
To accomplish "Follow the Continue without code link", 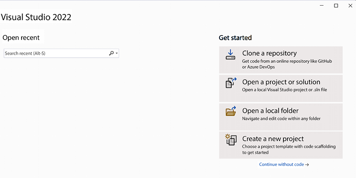I will (x=281, y=164).
